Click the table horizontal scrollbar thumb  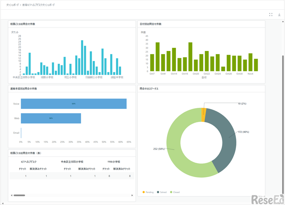click(19, 195)
